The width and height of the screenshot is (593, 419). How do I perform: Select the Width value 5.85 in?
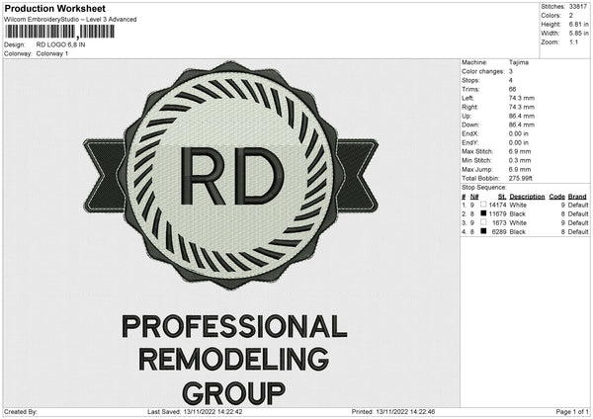[x=578, y=34]
